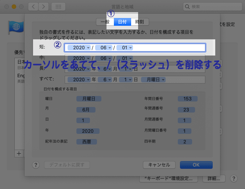The image size is (245, 189).
Task: Click the bottom-right help question mark
Action: pyautogui.click(x=233, y=178)
